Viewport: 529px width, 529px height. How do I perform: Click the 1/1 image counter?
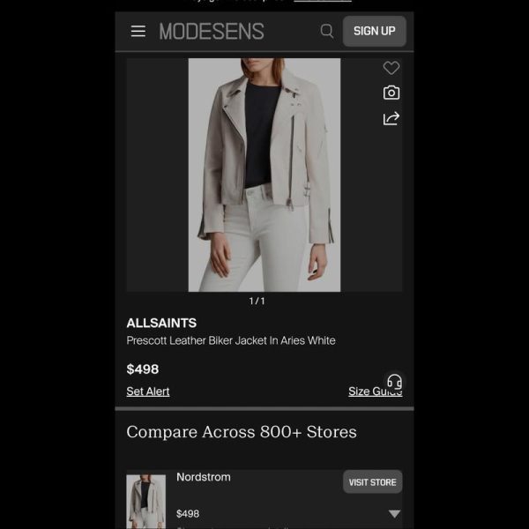[x=257, y=301]
